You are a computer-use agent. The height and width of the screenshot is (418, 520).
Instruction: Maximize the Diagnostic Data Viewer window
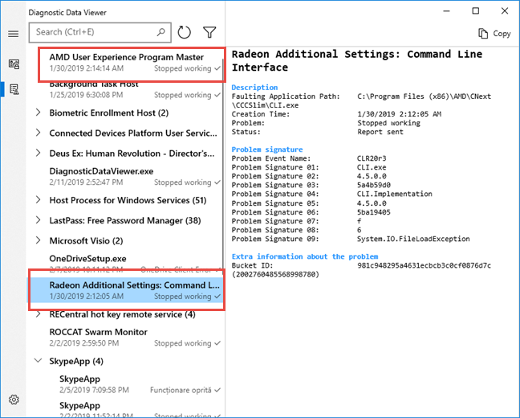pyautogui.click(x=476, y=11)
